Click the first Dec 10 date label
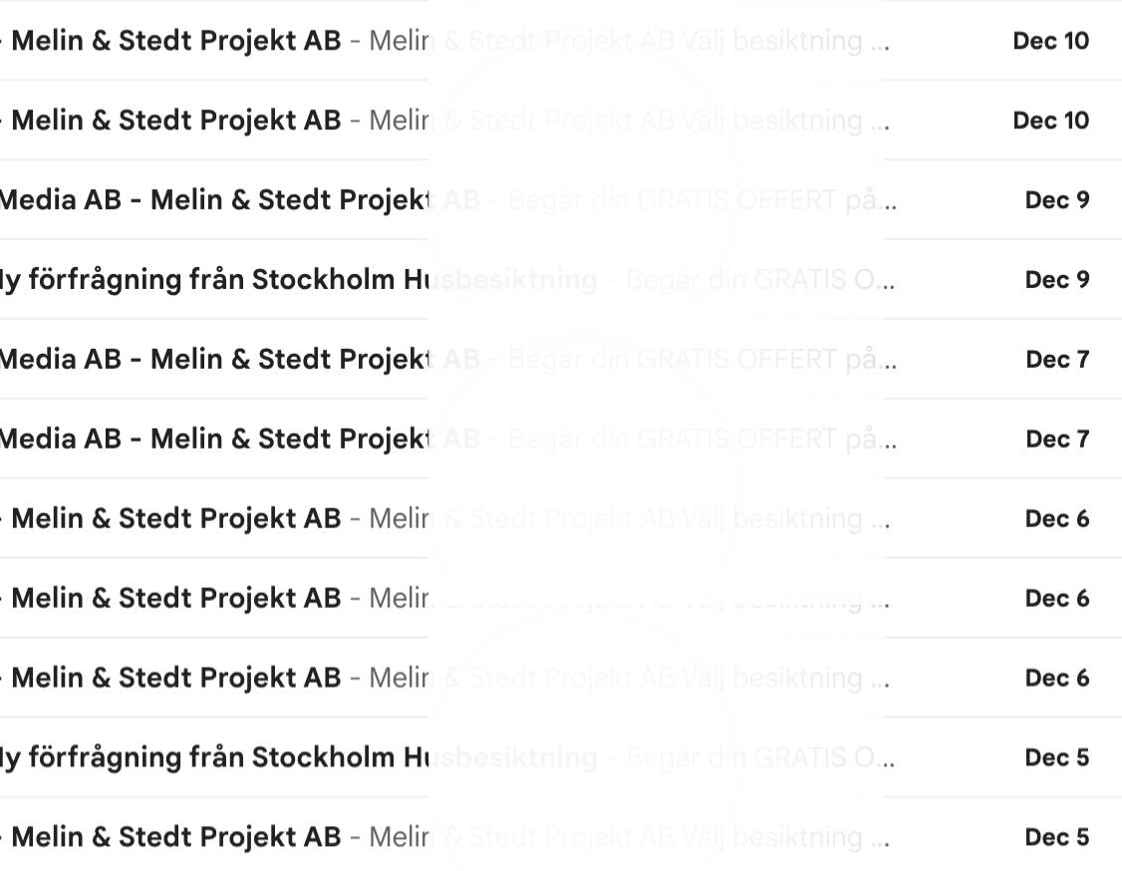The width and height of the screenshot is (1122, 871). [1050, 41]
